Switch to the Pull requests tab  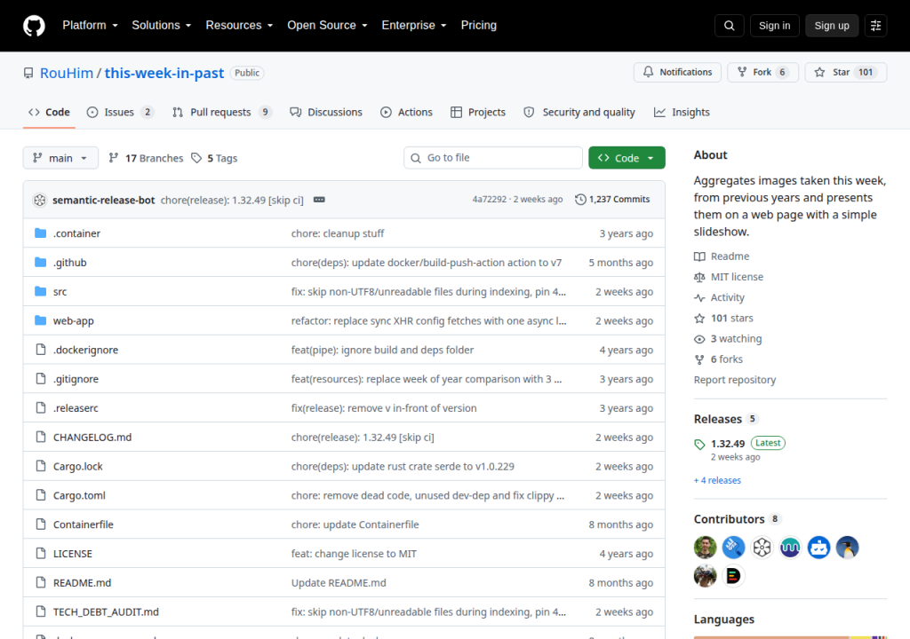tap(222, 113)
